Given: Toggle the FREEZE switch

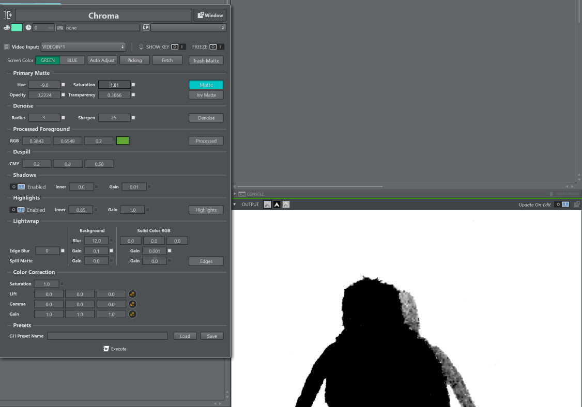Looking at the screenshot, I should (x=217, y=47).
